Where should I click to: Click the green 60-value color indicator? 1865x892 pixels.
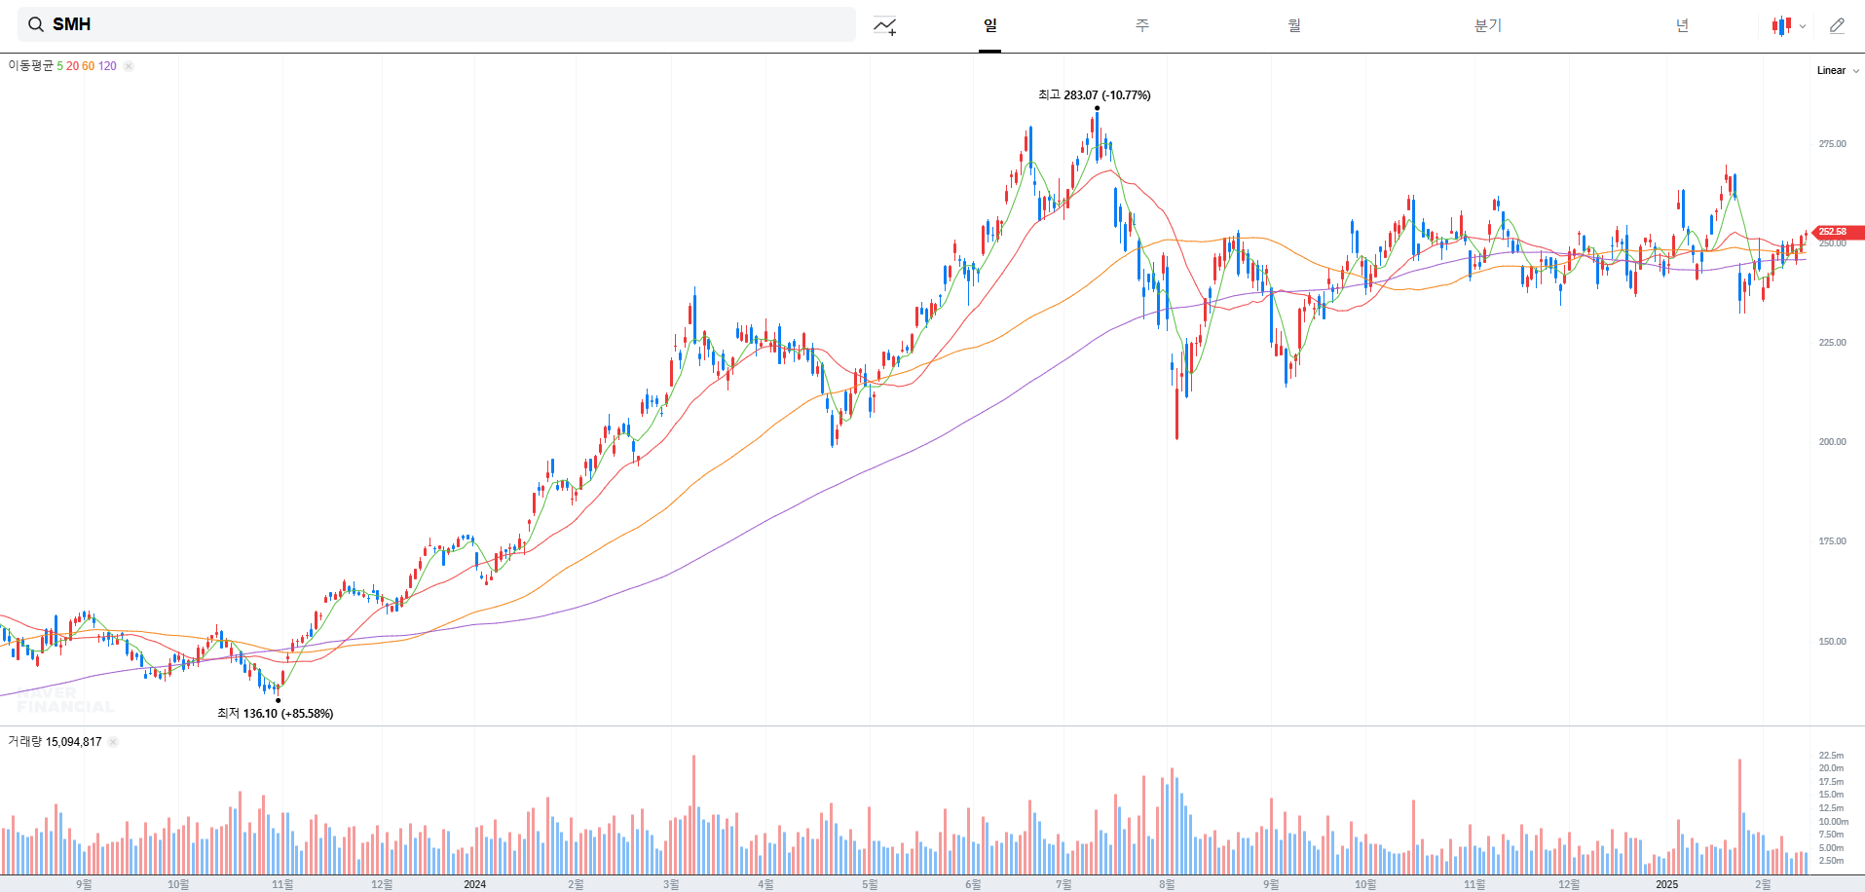pyautogui.click(x=88, y=65)
